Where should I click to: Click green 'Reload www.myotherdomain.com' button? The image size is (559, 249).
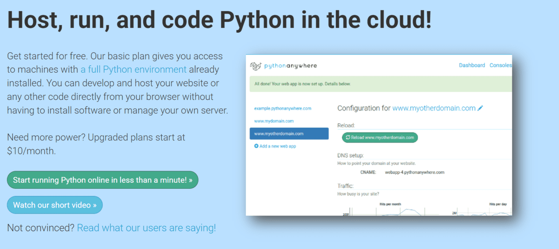point(380,138)
